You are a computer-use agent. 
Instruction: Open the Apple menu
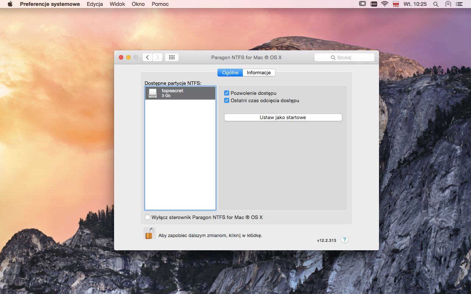10,4
